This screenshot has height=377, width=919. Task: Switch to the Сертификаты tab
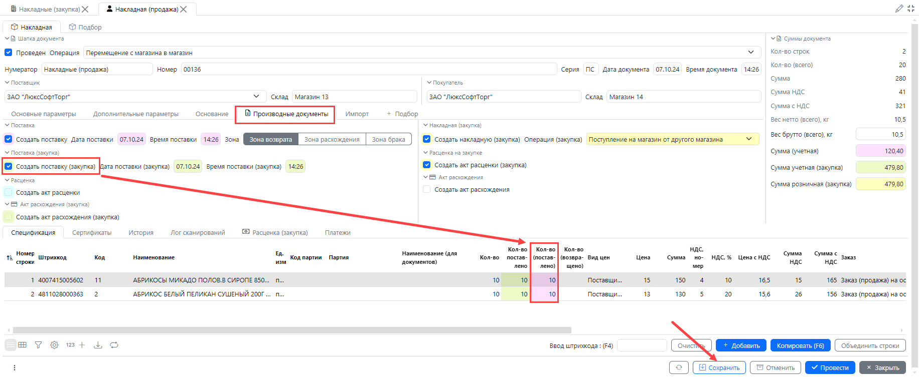pyautogui.click(x=92, y=232)
